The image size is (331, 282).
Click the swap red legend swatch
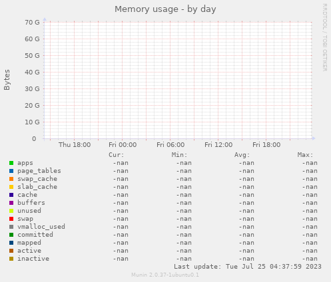coord(11,219)
